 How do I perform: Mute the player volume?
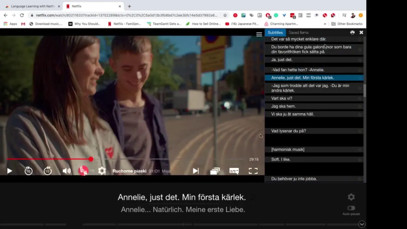pyautogui.click(x=66, y=171)
